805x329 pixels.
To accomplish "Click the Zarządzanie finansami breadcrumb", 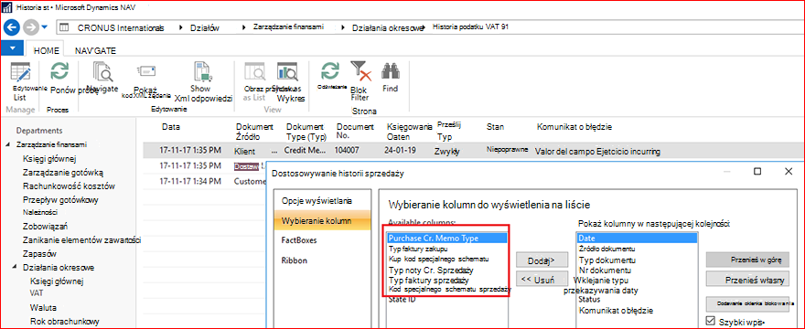I will (288, 27).
